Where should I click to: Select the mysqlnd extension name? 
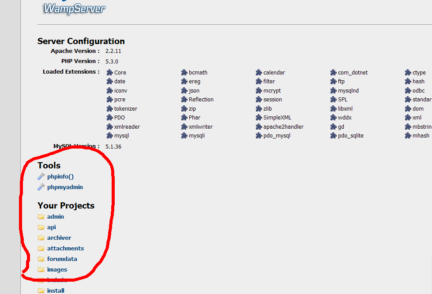pos(348,91)
